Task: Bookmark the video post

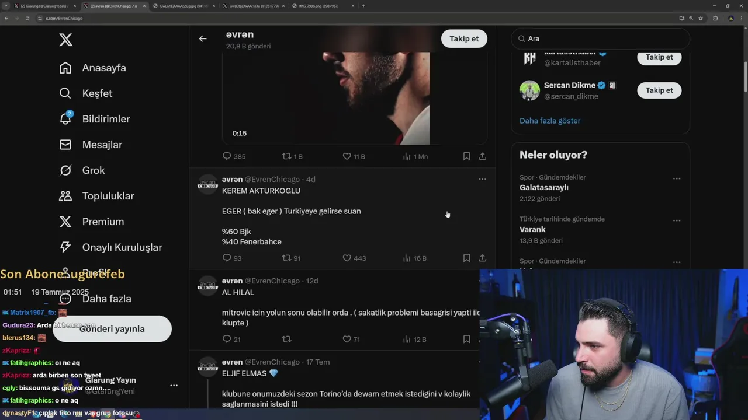Action: point(466,156)
